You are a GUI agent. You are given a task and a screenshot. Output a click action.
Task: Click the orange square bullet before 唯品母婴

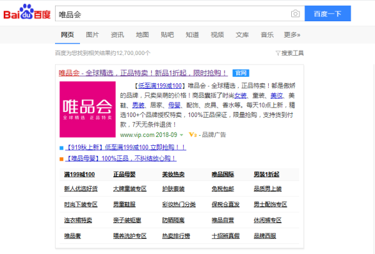(61, 158)
